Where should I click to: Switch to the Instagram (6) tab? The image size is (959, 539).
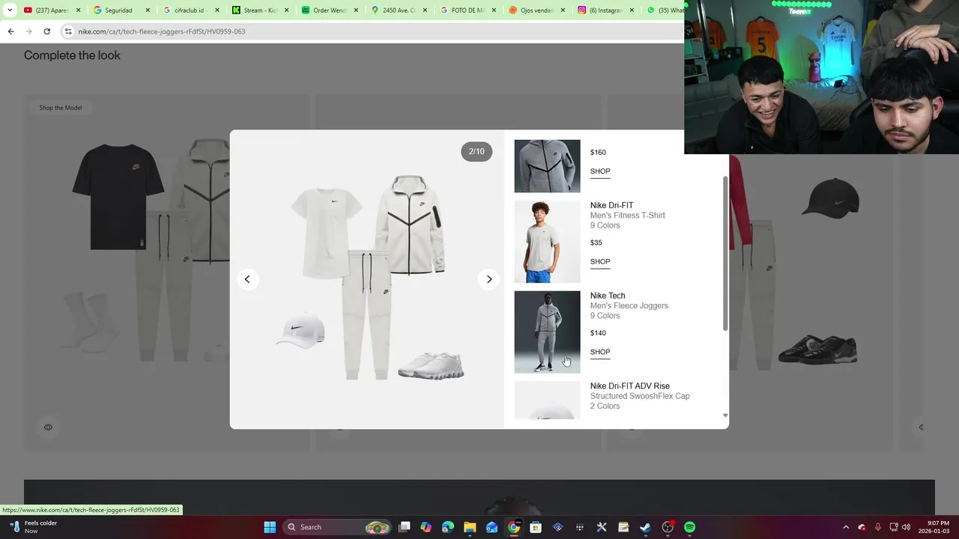[605, 10]
